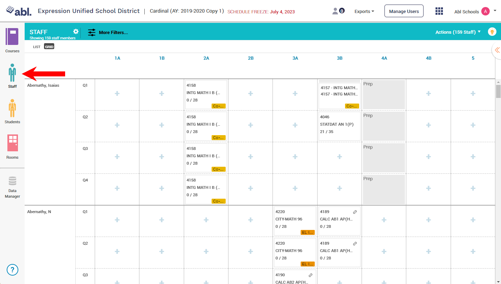Switch to LIST view

pyautogui.click(x=37, y=47)
